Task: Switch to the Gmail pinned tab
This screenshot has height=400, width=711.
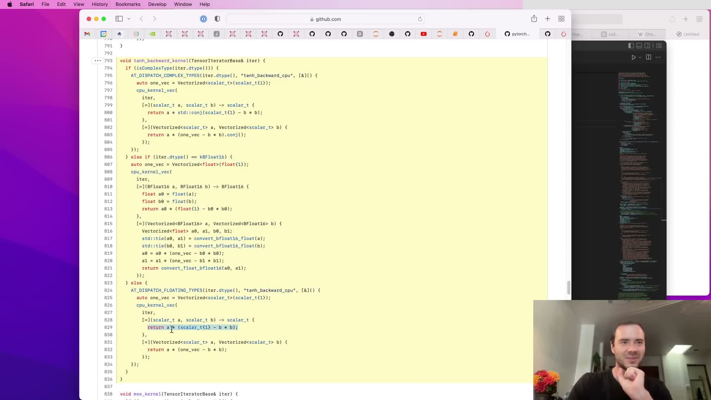Action: point(87,34)
